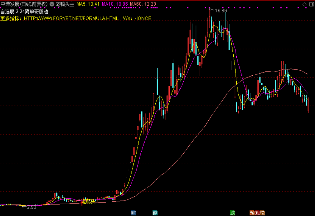Click the WX: -IONCE contact text

pyautogui.click(x=137, y=18)
